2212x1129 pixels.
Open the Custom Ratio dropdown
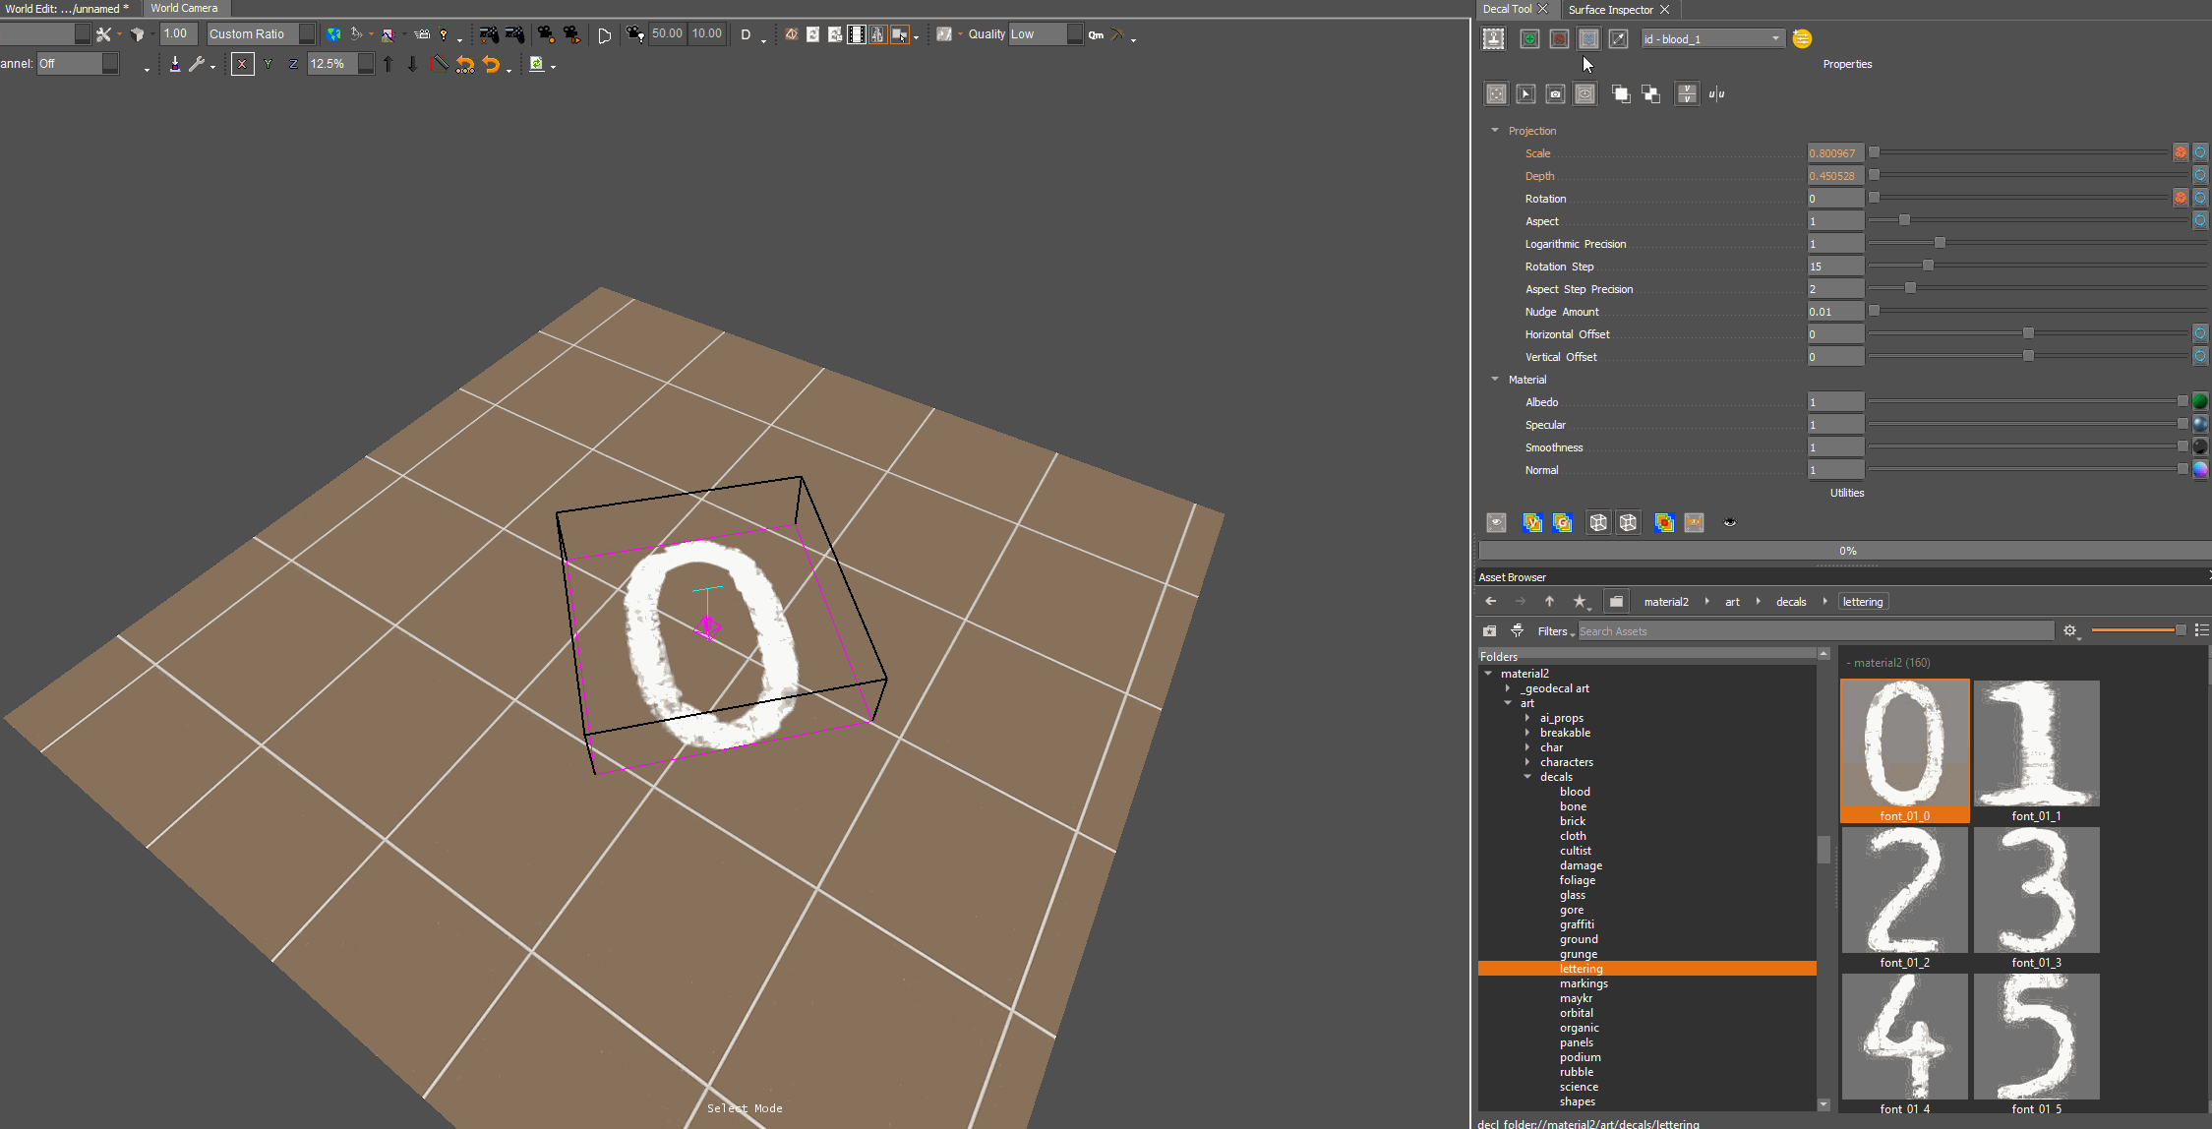click(x=261, y=33)
